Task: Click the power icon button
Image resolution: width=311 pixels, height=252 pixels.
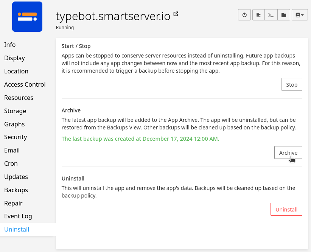Action: [244, 15]
